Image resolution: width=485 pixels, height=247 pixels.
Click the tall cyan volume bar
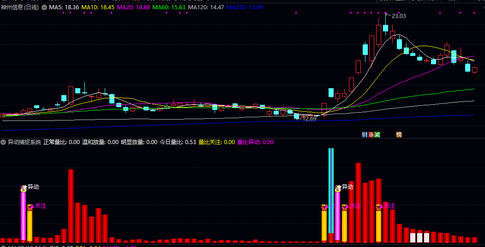[331, 190]
